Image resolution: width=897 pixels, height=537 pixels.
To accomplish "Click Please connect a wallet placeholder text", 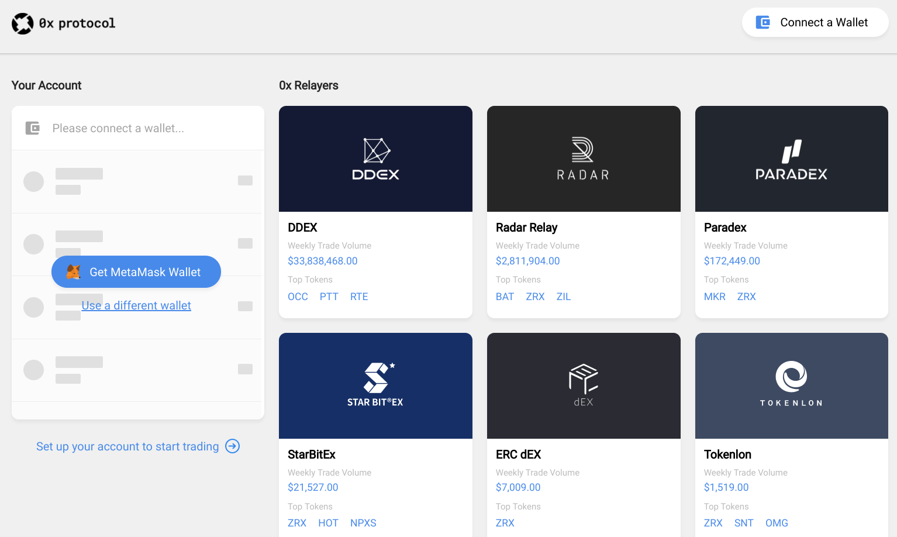I will 118,128.
